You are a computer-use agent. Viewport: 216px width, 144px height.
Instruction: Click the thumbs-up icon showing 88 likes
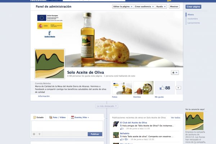[x=162, y=88]
